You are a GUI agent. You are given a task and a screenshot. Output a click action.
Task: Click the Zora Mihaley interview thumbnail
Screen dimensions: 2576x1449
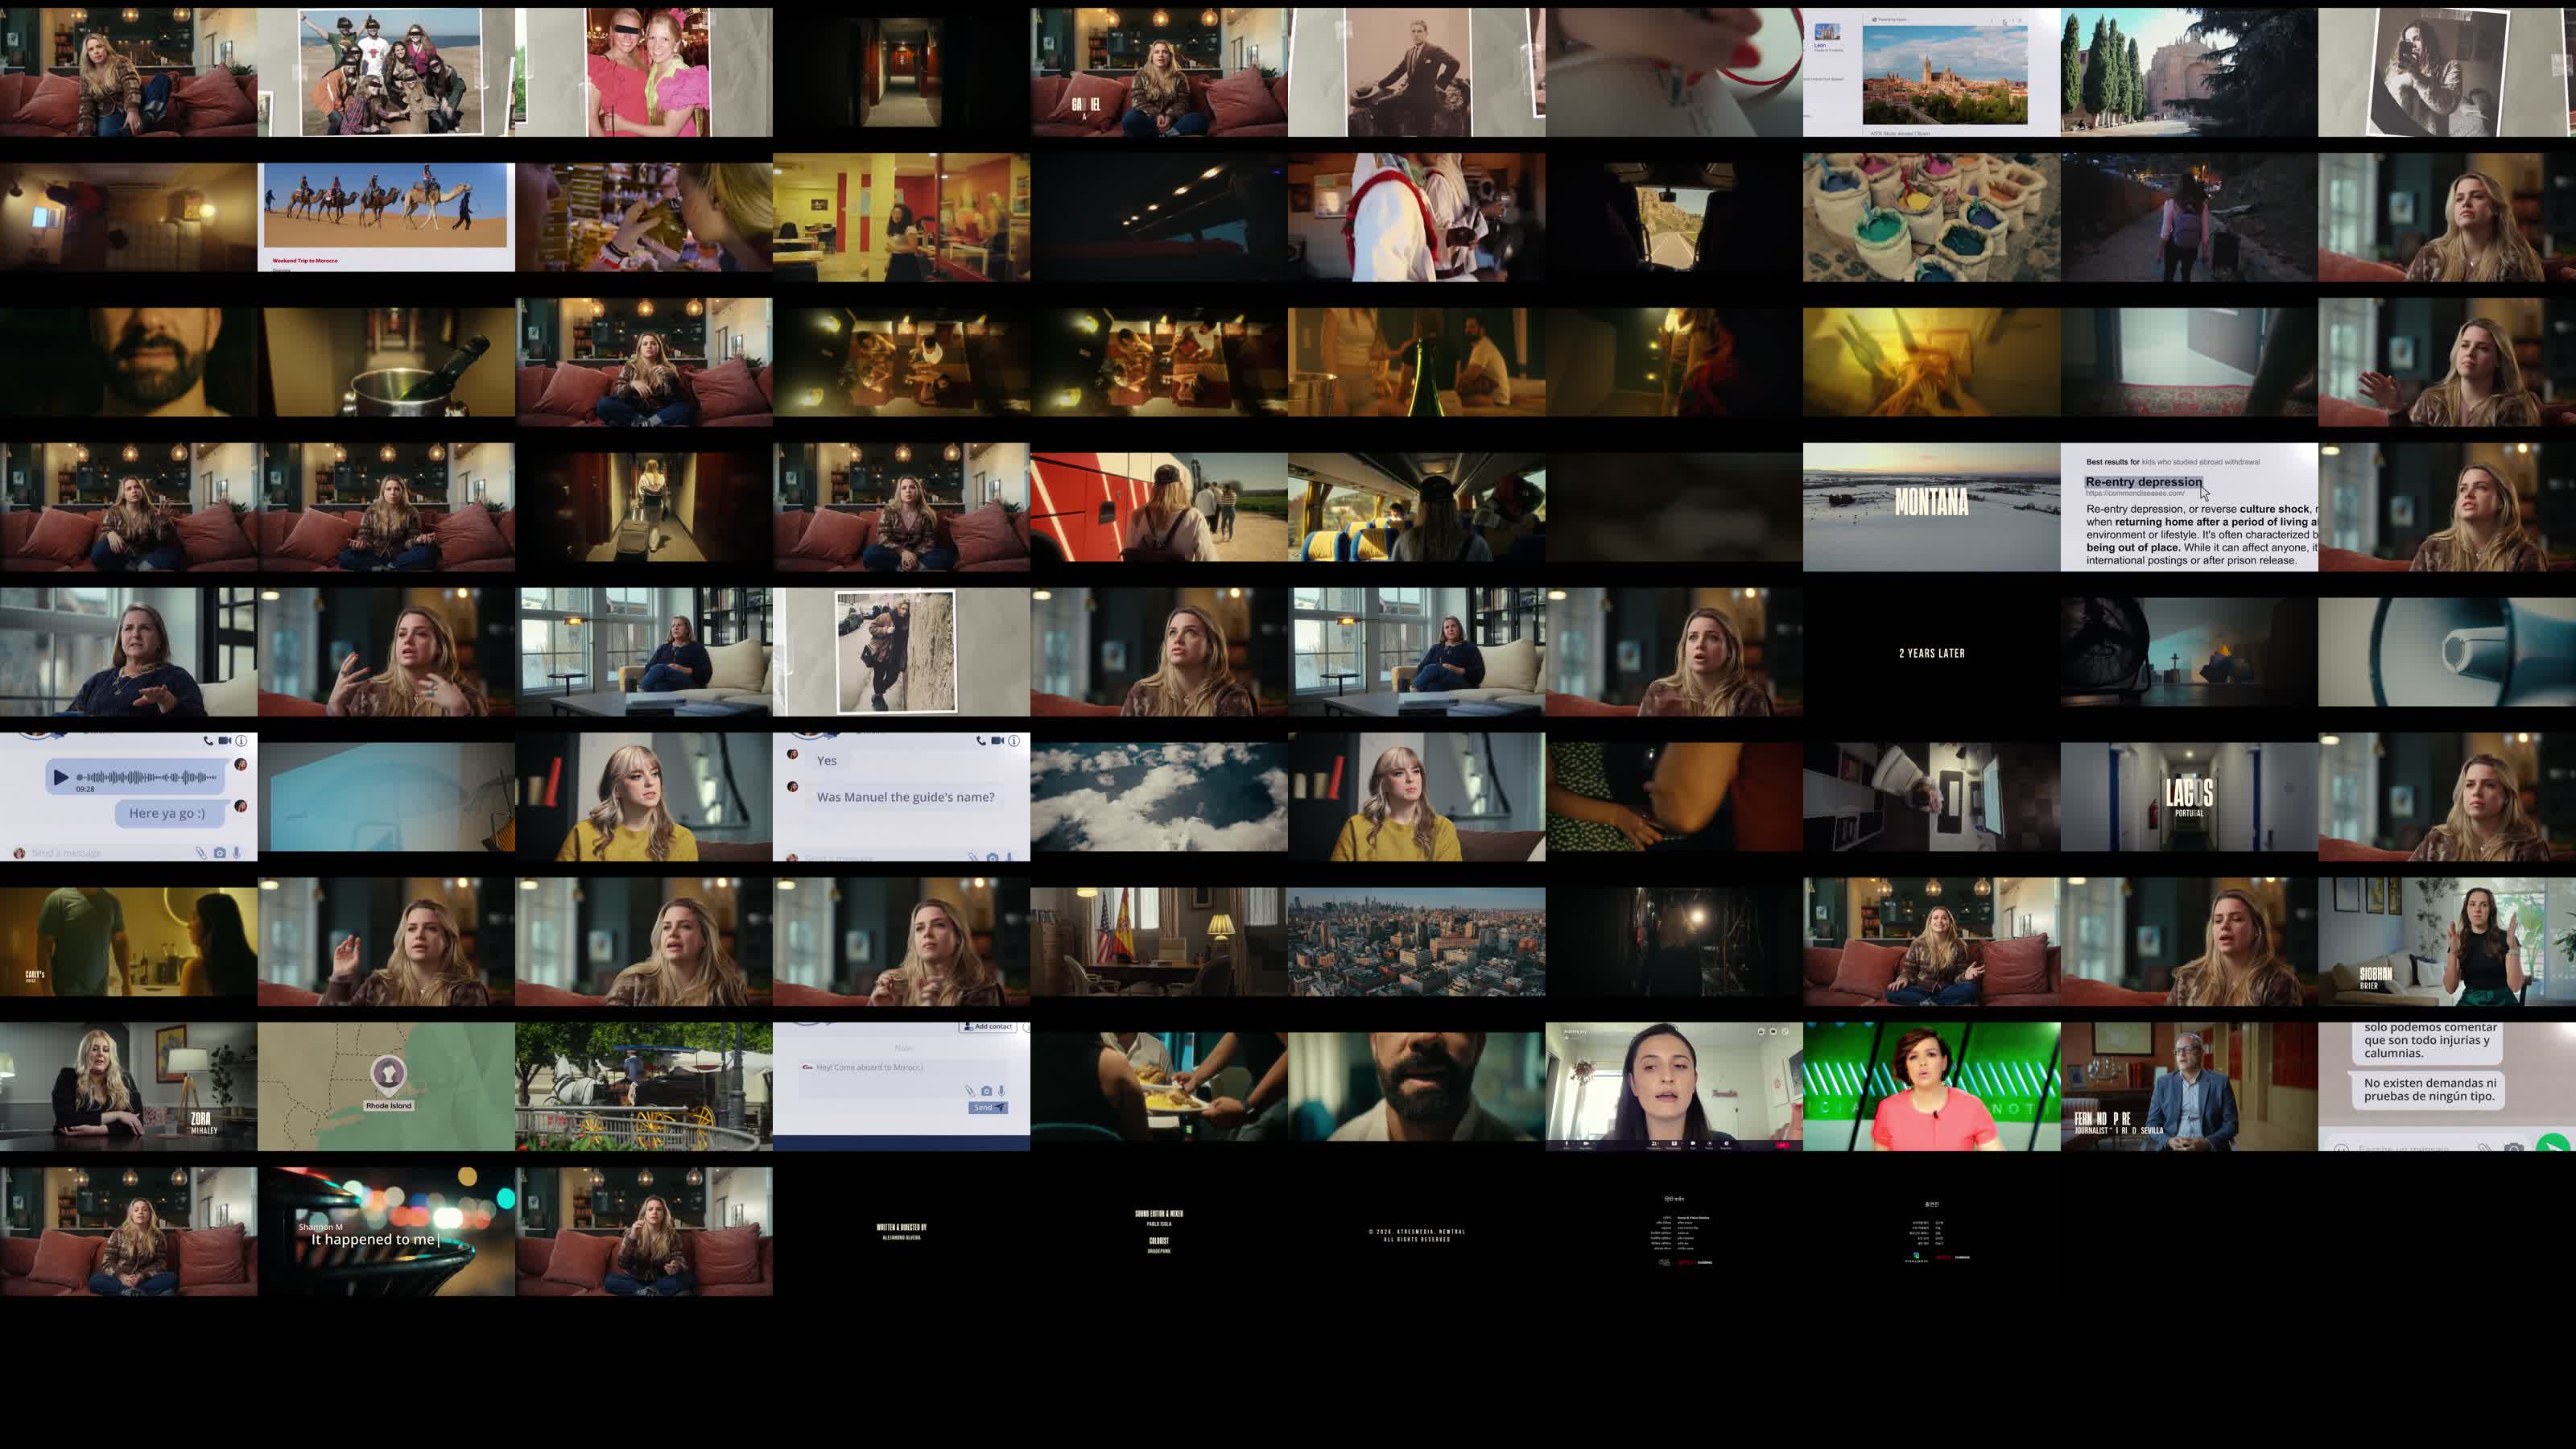(128, 1087)
